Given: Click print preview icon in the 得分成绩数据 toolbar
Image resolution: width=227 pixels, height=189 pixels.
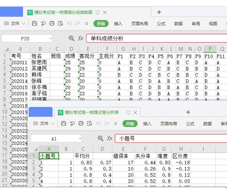Looking at the screenshot, I should [60, 24].
